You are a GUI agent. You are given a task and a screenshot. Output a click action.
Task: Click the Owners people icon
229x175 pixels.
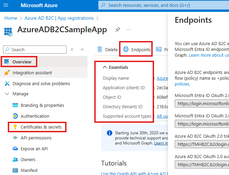click(x=15, y=159)
